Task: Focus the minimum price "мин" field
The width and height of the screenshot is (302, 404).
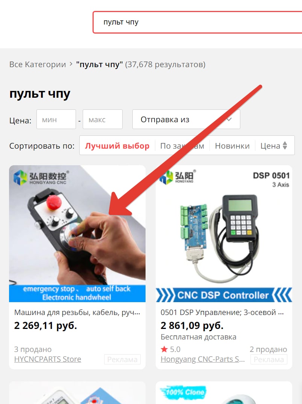Action: coord(56,119)
